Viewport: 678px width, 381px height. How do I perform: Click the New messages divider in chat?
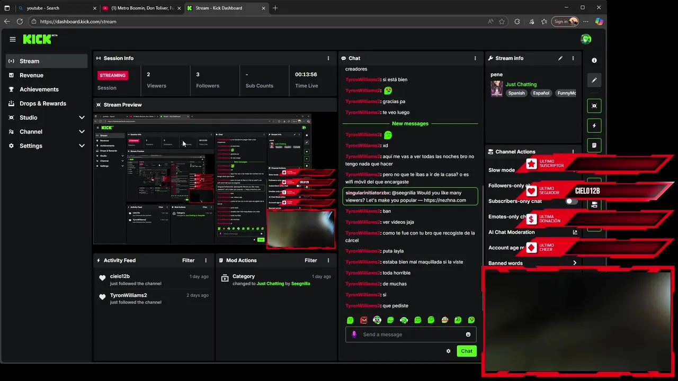coord(410,123)
